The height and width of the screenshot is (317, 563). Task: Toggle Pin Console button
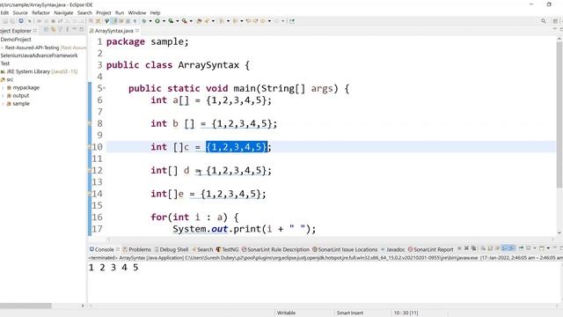[521, 248]
